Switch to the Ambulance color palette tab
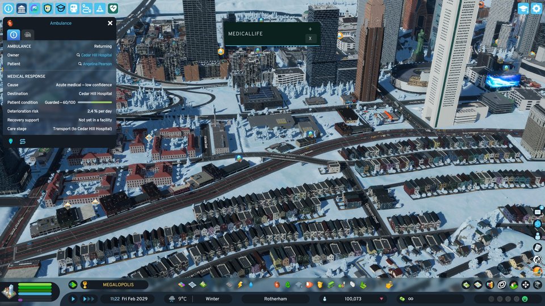 (28, 35)
